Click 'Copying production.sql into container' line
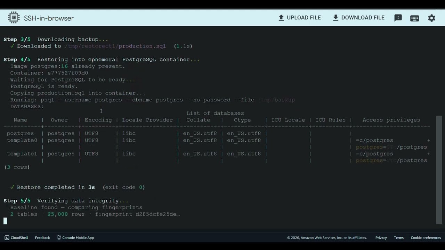This screenshot has width=445, height=250. [x=78, y=93]
